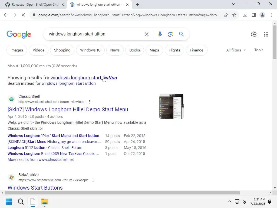Open the taskbar clock and date
Image resolution: width=277 pixels, height=208 pixels.
(x=258, y=201)
